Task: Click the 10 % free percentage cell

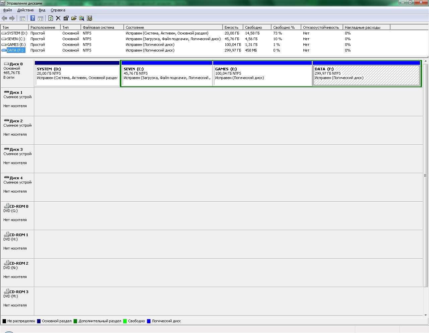Action: click(278, 39)
